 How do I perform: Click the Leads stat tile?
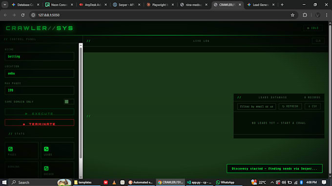click(58, 150)
